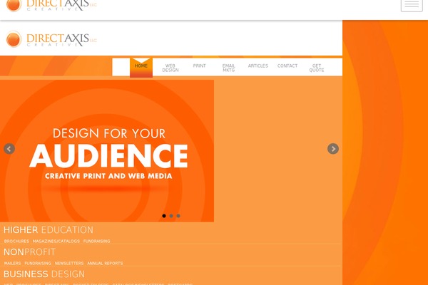The width and height of the screenshot is (428, 285).
Task: Click the Direct Axis logo above the navigation
Action: [51, 39]
